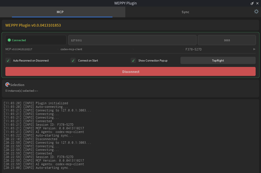Enable Auto Reconnect on Disconnect
261x173 pixels.
pyautogui.click(x=8, y=60)
